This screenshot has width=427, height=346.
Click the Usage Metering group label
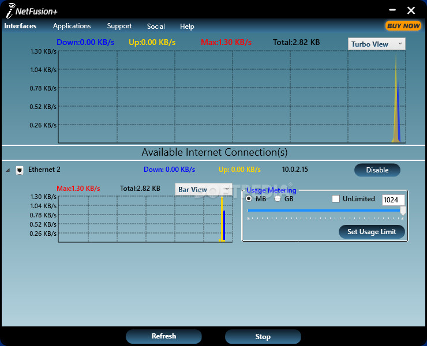[x=271, y=190]
